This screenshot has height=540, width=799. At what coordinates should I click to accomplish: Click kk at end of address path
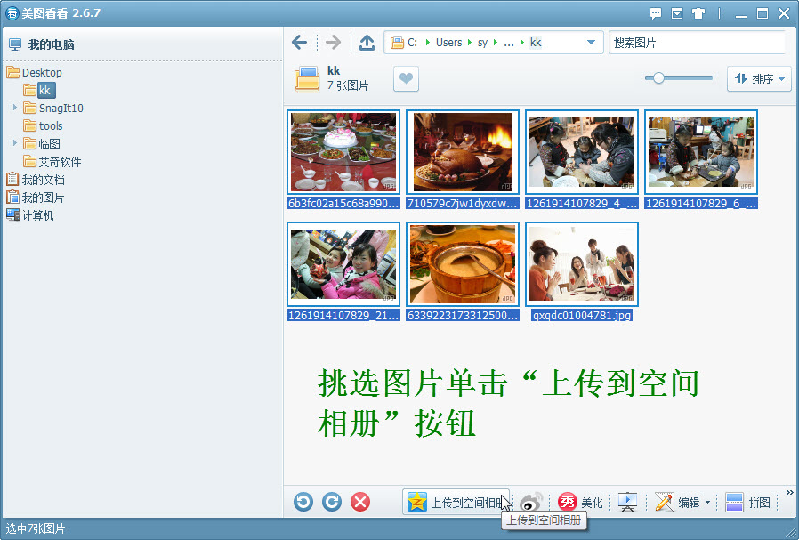pos(536,43)
